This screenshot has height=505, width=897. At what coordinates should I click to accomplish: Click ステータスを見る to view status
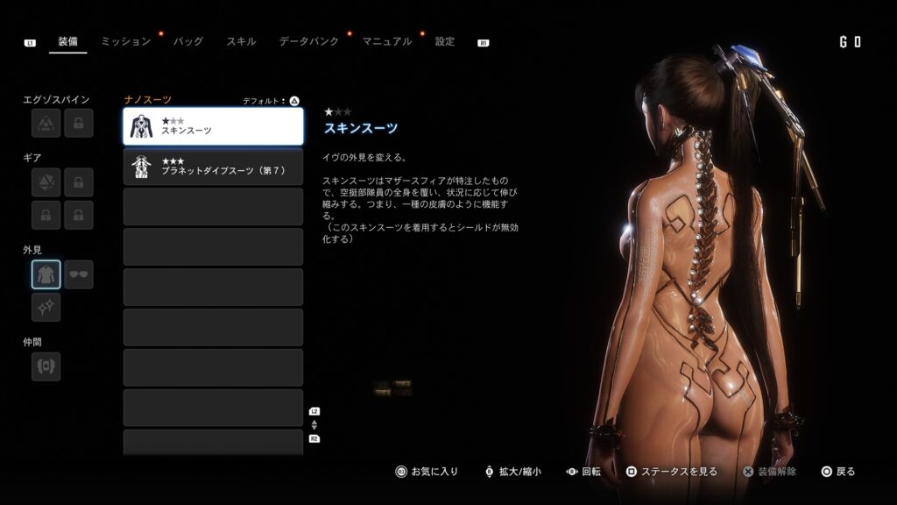pos(672,471)
